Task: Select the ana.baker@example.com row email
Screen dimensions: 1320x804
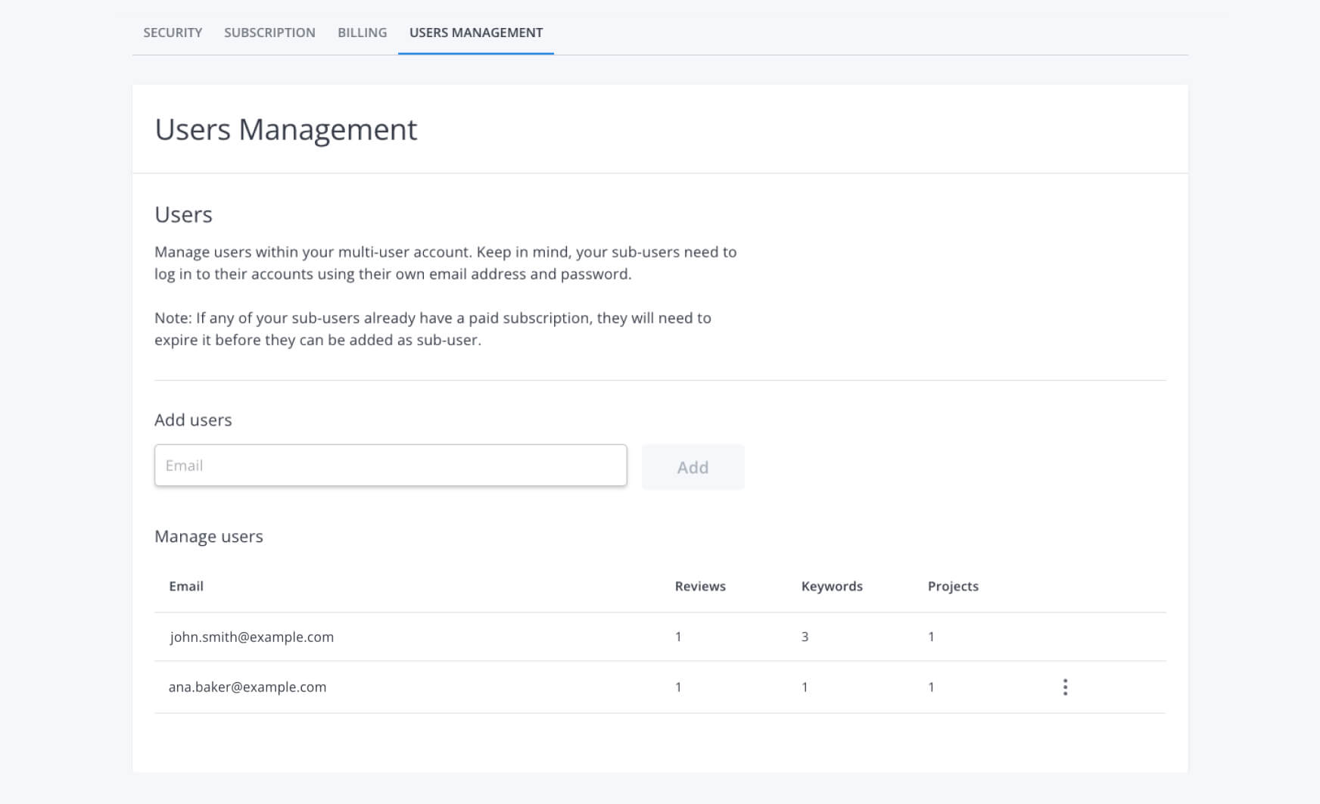Action: coord(247,687)
